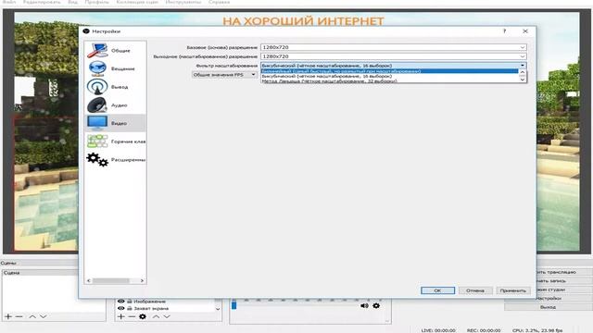Image resolution: width=593 pixels, height=333 pixels.
Task: Click the help question mark in settings title bar
Action: (x=504, y=31)
